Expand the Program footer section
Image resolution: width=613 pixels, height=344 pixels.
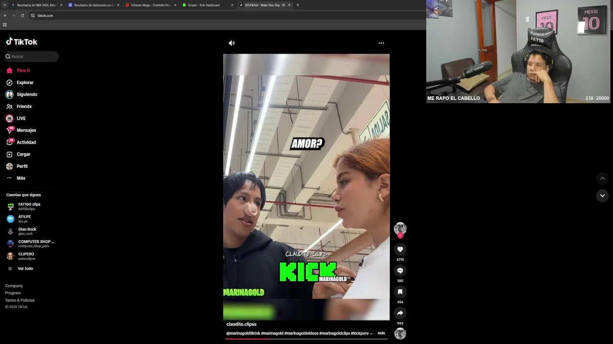(13, 293)
